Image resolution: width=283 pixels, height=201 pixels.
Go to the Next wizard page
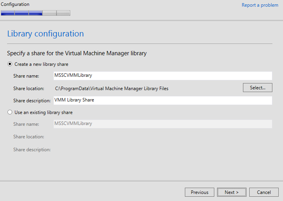[x=232, y=192]
